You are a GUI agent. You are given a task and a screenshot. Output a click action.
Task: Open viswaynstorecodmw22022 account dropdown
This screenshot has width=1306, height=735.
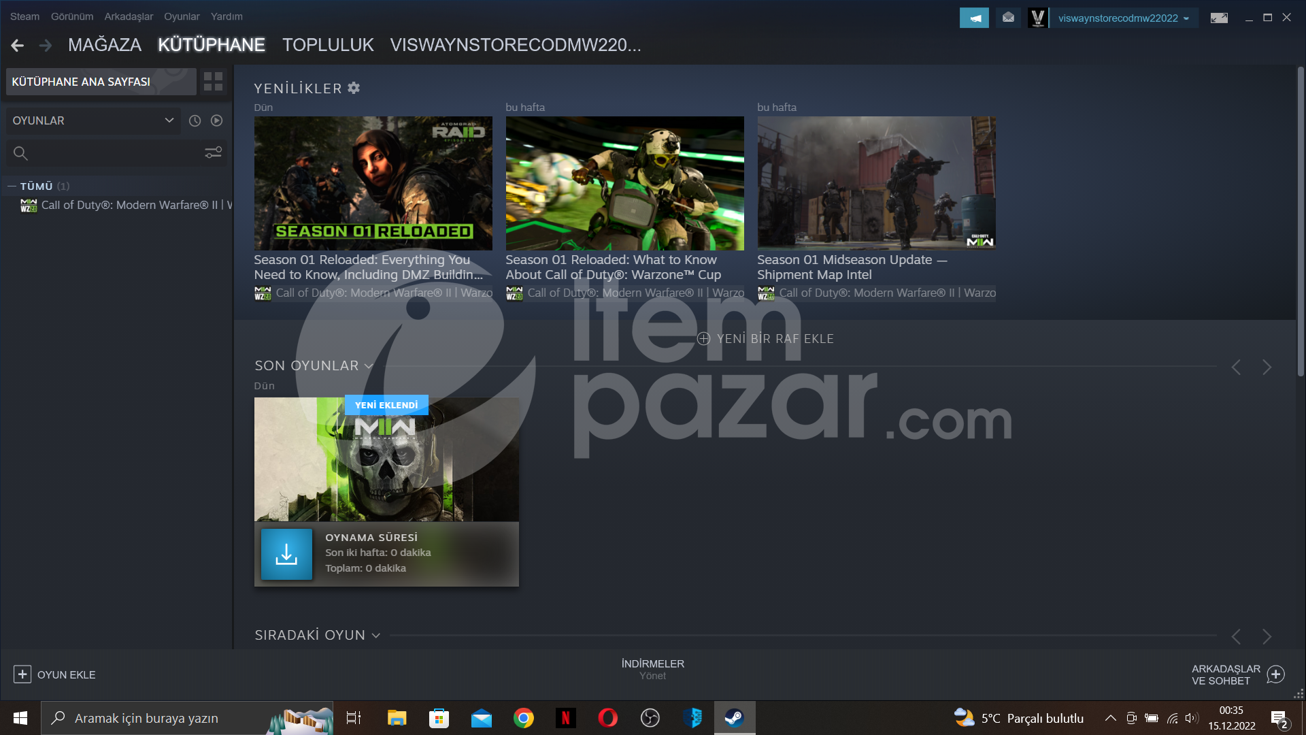point(1124,18)
